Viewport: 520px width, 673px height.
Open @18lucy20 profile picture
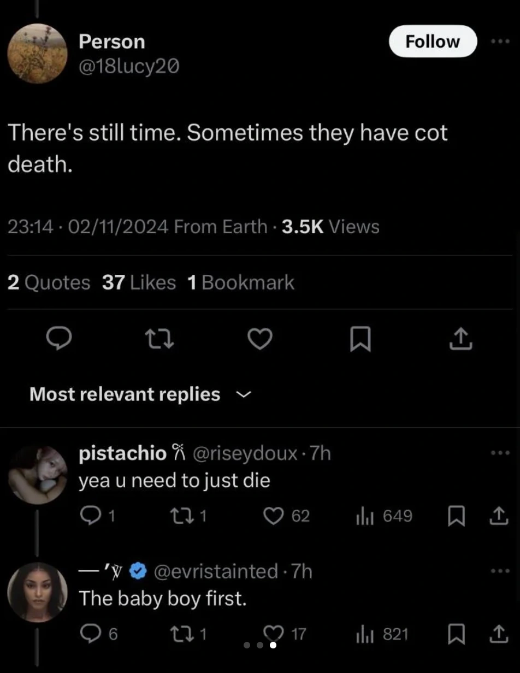[x=37, y=54]
